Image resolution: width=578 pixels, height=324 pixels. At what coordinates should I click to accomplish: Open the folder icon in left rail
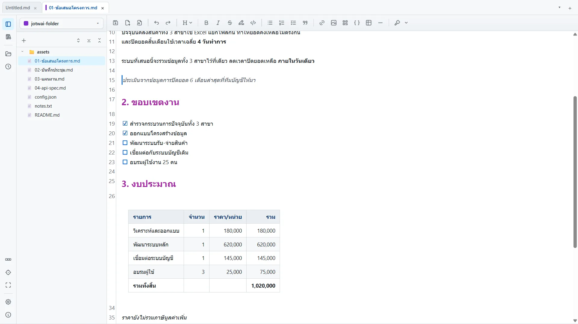click(x=8, y=54)
